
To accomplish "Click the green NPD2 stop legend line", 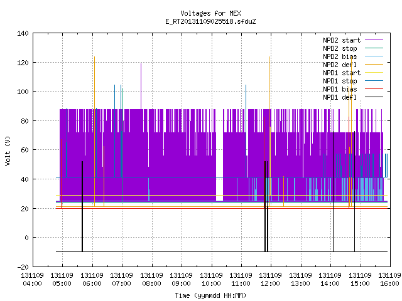I will (374, 48).
